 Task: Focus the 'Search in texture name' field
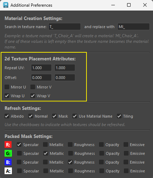(64, 27)
